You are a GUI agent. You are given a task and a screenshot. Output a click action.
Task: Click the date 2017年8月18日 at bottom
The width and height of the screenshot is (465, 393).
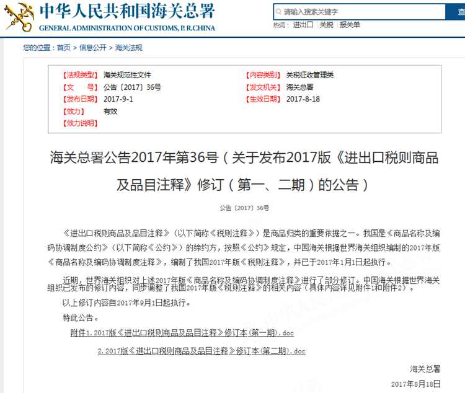[x=415, y=384]
